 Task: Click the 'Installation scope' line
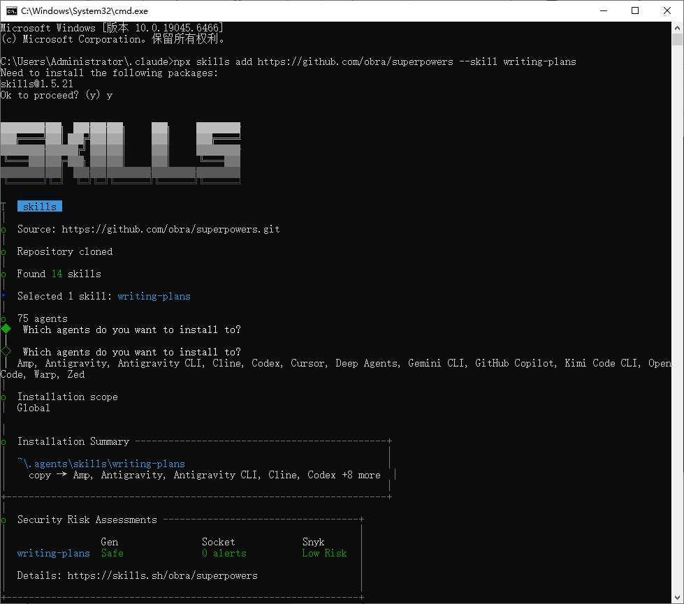(67, 397)
